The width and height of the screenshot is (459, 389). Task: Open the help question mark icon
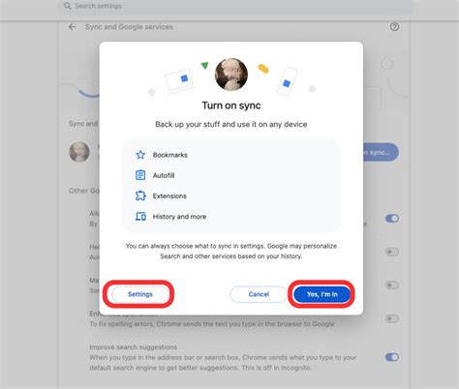[394, 27]
